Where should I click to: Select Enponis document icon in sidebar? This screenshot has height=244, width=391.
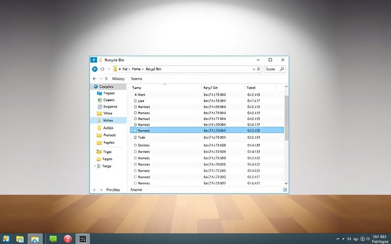tap(100, 107)
